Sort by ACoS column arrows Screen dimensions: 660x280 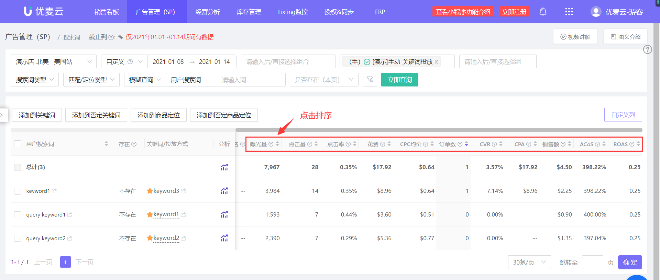[x=604, y=144]
